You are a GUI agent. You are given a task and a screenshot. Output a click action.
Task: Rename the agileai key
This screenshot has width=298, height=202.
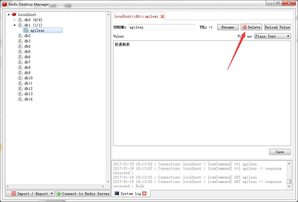pyautogui.click(x=228, y=27)
